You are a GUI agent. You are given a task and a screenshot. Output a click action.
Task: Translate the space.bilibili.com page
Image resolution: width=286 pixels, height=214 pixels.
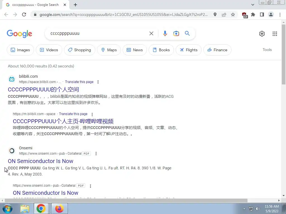click(79, 82)
